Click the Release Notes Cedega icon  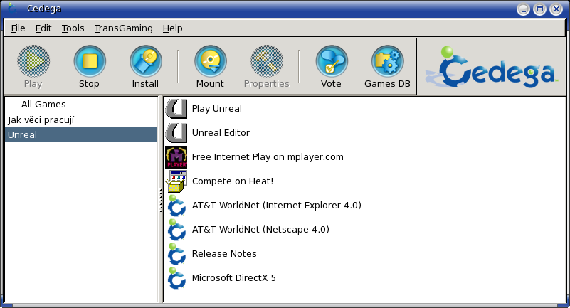[x=176, y=254]
